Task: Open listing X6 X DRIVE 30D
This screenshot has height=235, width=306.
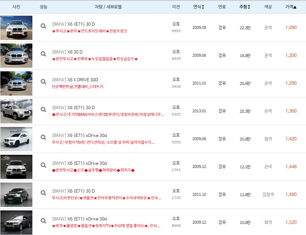Action: (x=75, y=80)
